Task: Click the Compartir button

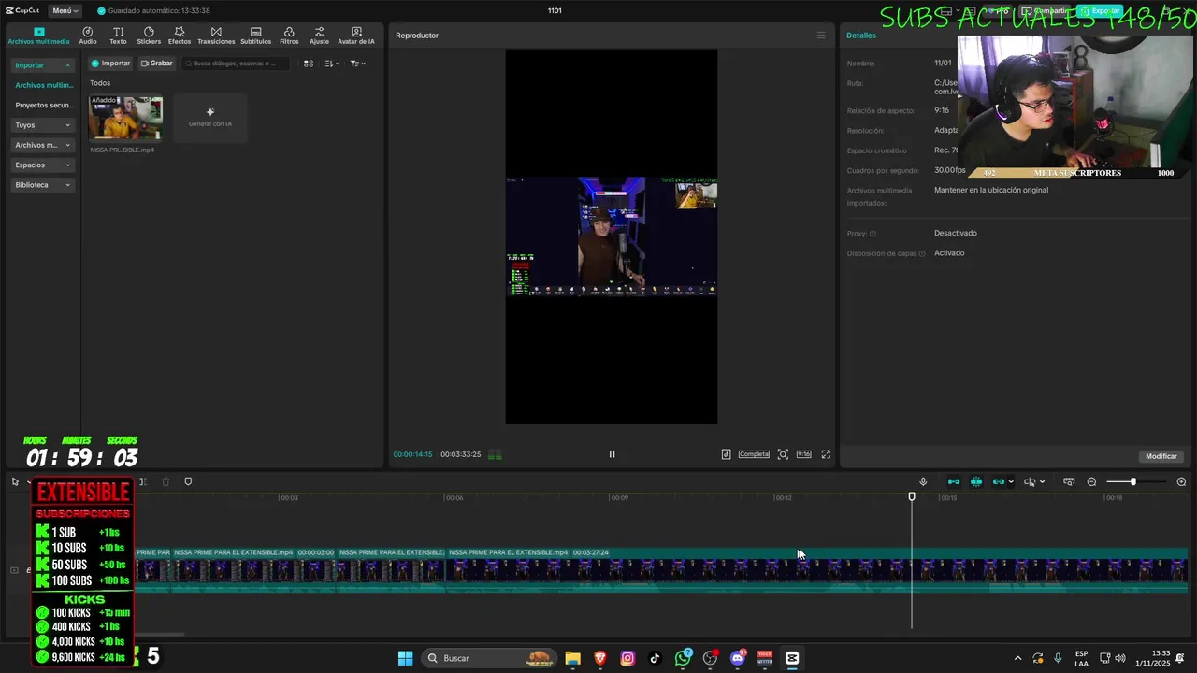Action: [x=1046, y=11]
